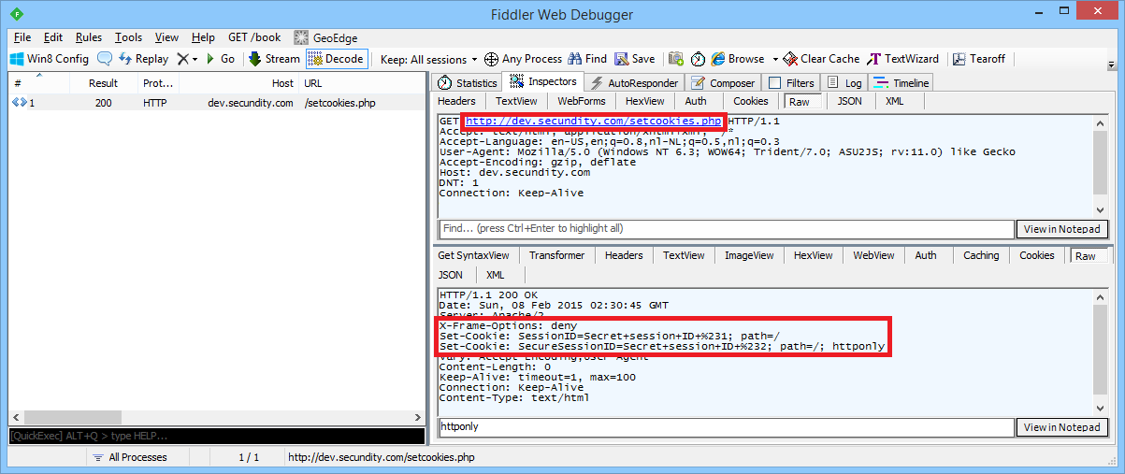Select the Inspectors tab
The height and width of the screenshot is (474, 1125).
tap(543, 81)
